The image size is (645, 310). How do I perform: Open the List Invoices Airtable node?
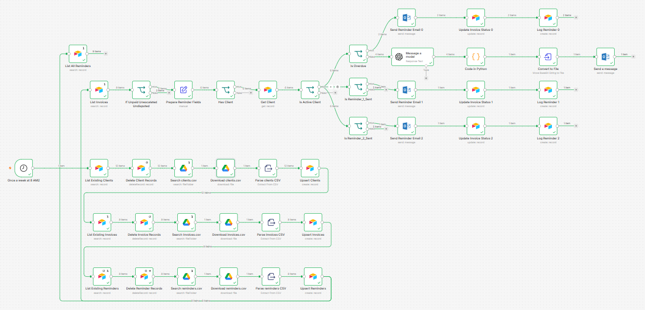click(x=100, y=90)
